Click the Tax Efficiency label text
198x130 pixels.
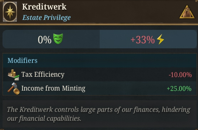(x=43, y=75)
